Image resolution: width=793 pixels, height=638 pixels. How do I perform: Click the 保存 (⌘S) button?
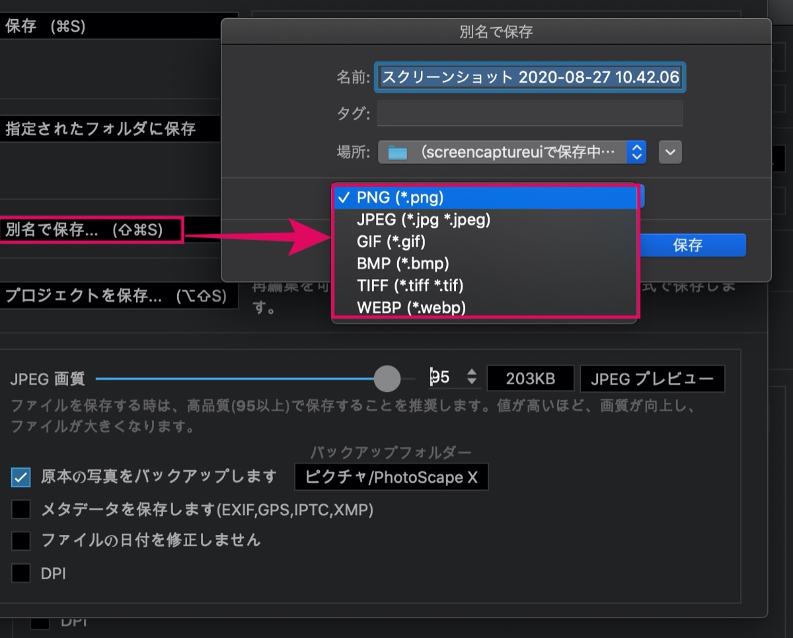pos(118,27)
